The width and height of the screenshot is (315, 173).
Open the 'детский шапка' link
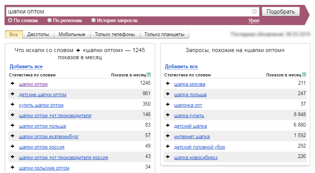coord(190,126)
